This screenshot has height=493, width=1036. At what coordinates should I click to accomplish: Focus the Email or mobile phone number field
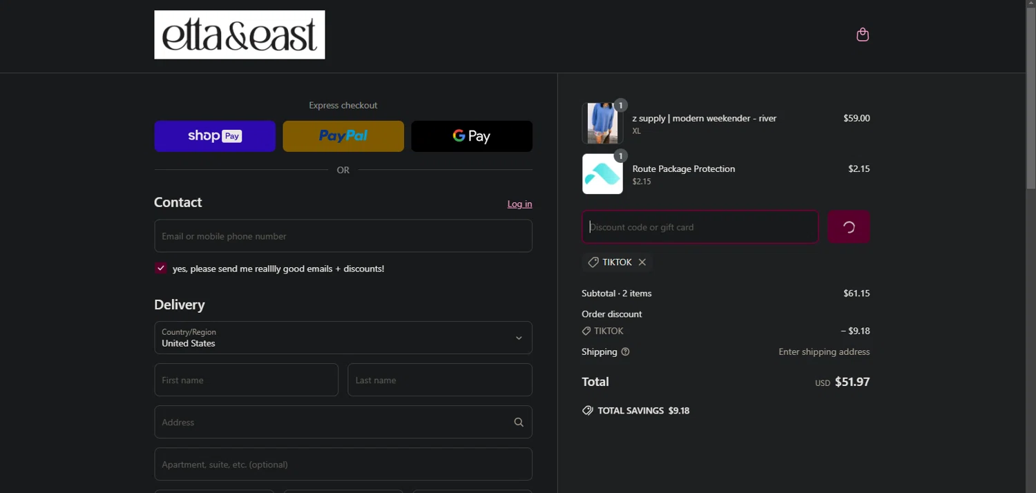(343, 236)
